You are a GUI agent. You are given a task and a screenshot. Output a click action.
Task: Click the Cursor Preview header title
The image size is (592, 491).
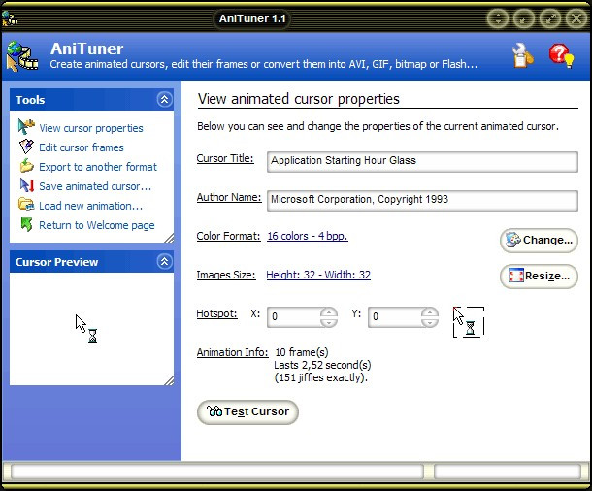coord(56,262)
